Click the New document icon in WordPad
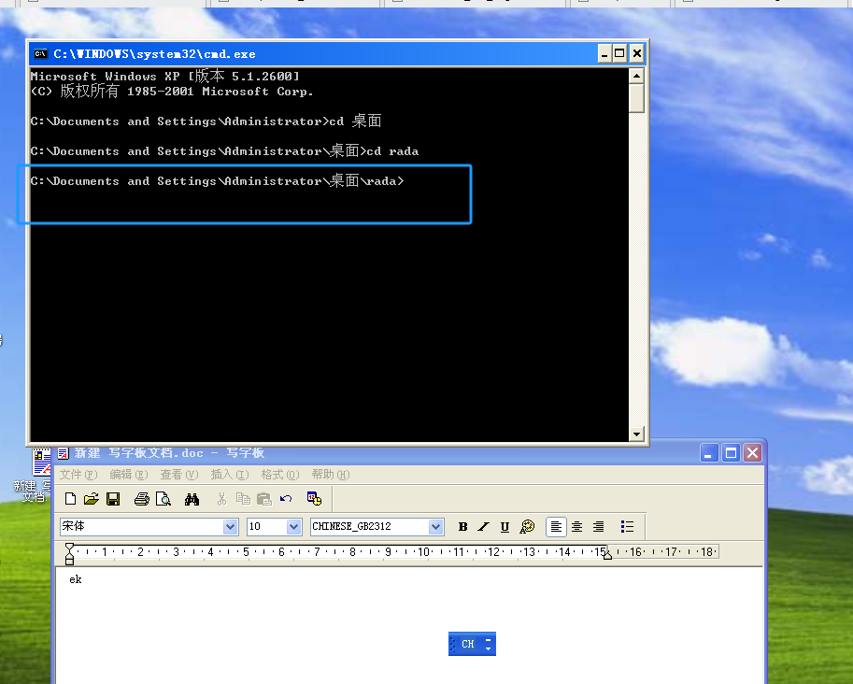Image resolution: width=853 pixels, height=684 pixels. [x=70, y=498]
